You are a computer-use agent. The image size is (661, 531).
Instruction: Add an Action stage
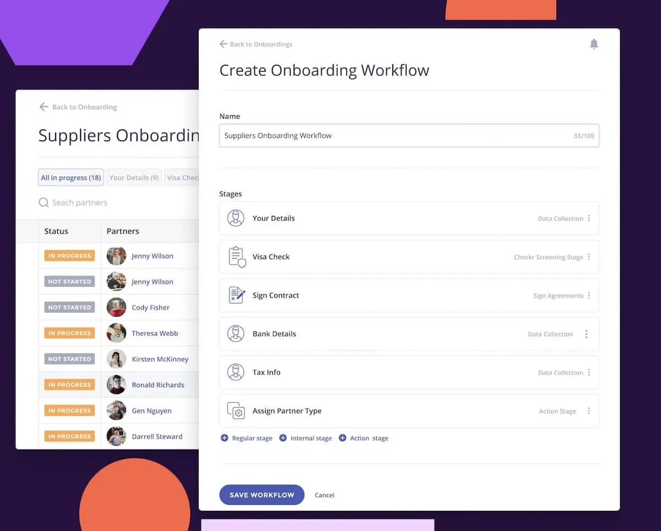[x=363, y=438]
